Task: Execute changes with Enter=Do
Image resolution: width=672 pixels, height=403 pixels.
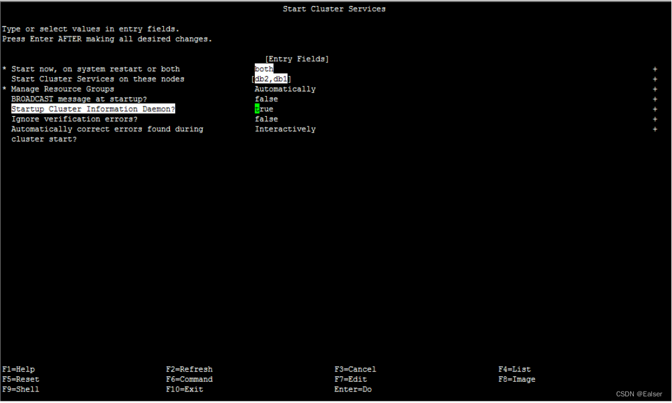Action: [353, 389]
